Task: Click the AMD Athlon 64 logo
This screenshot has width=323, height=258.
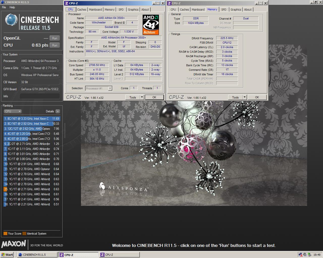Action: tap(151, 25)
